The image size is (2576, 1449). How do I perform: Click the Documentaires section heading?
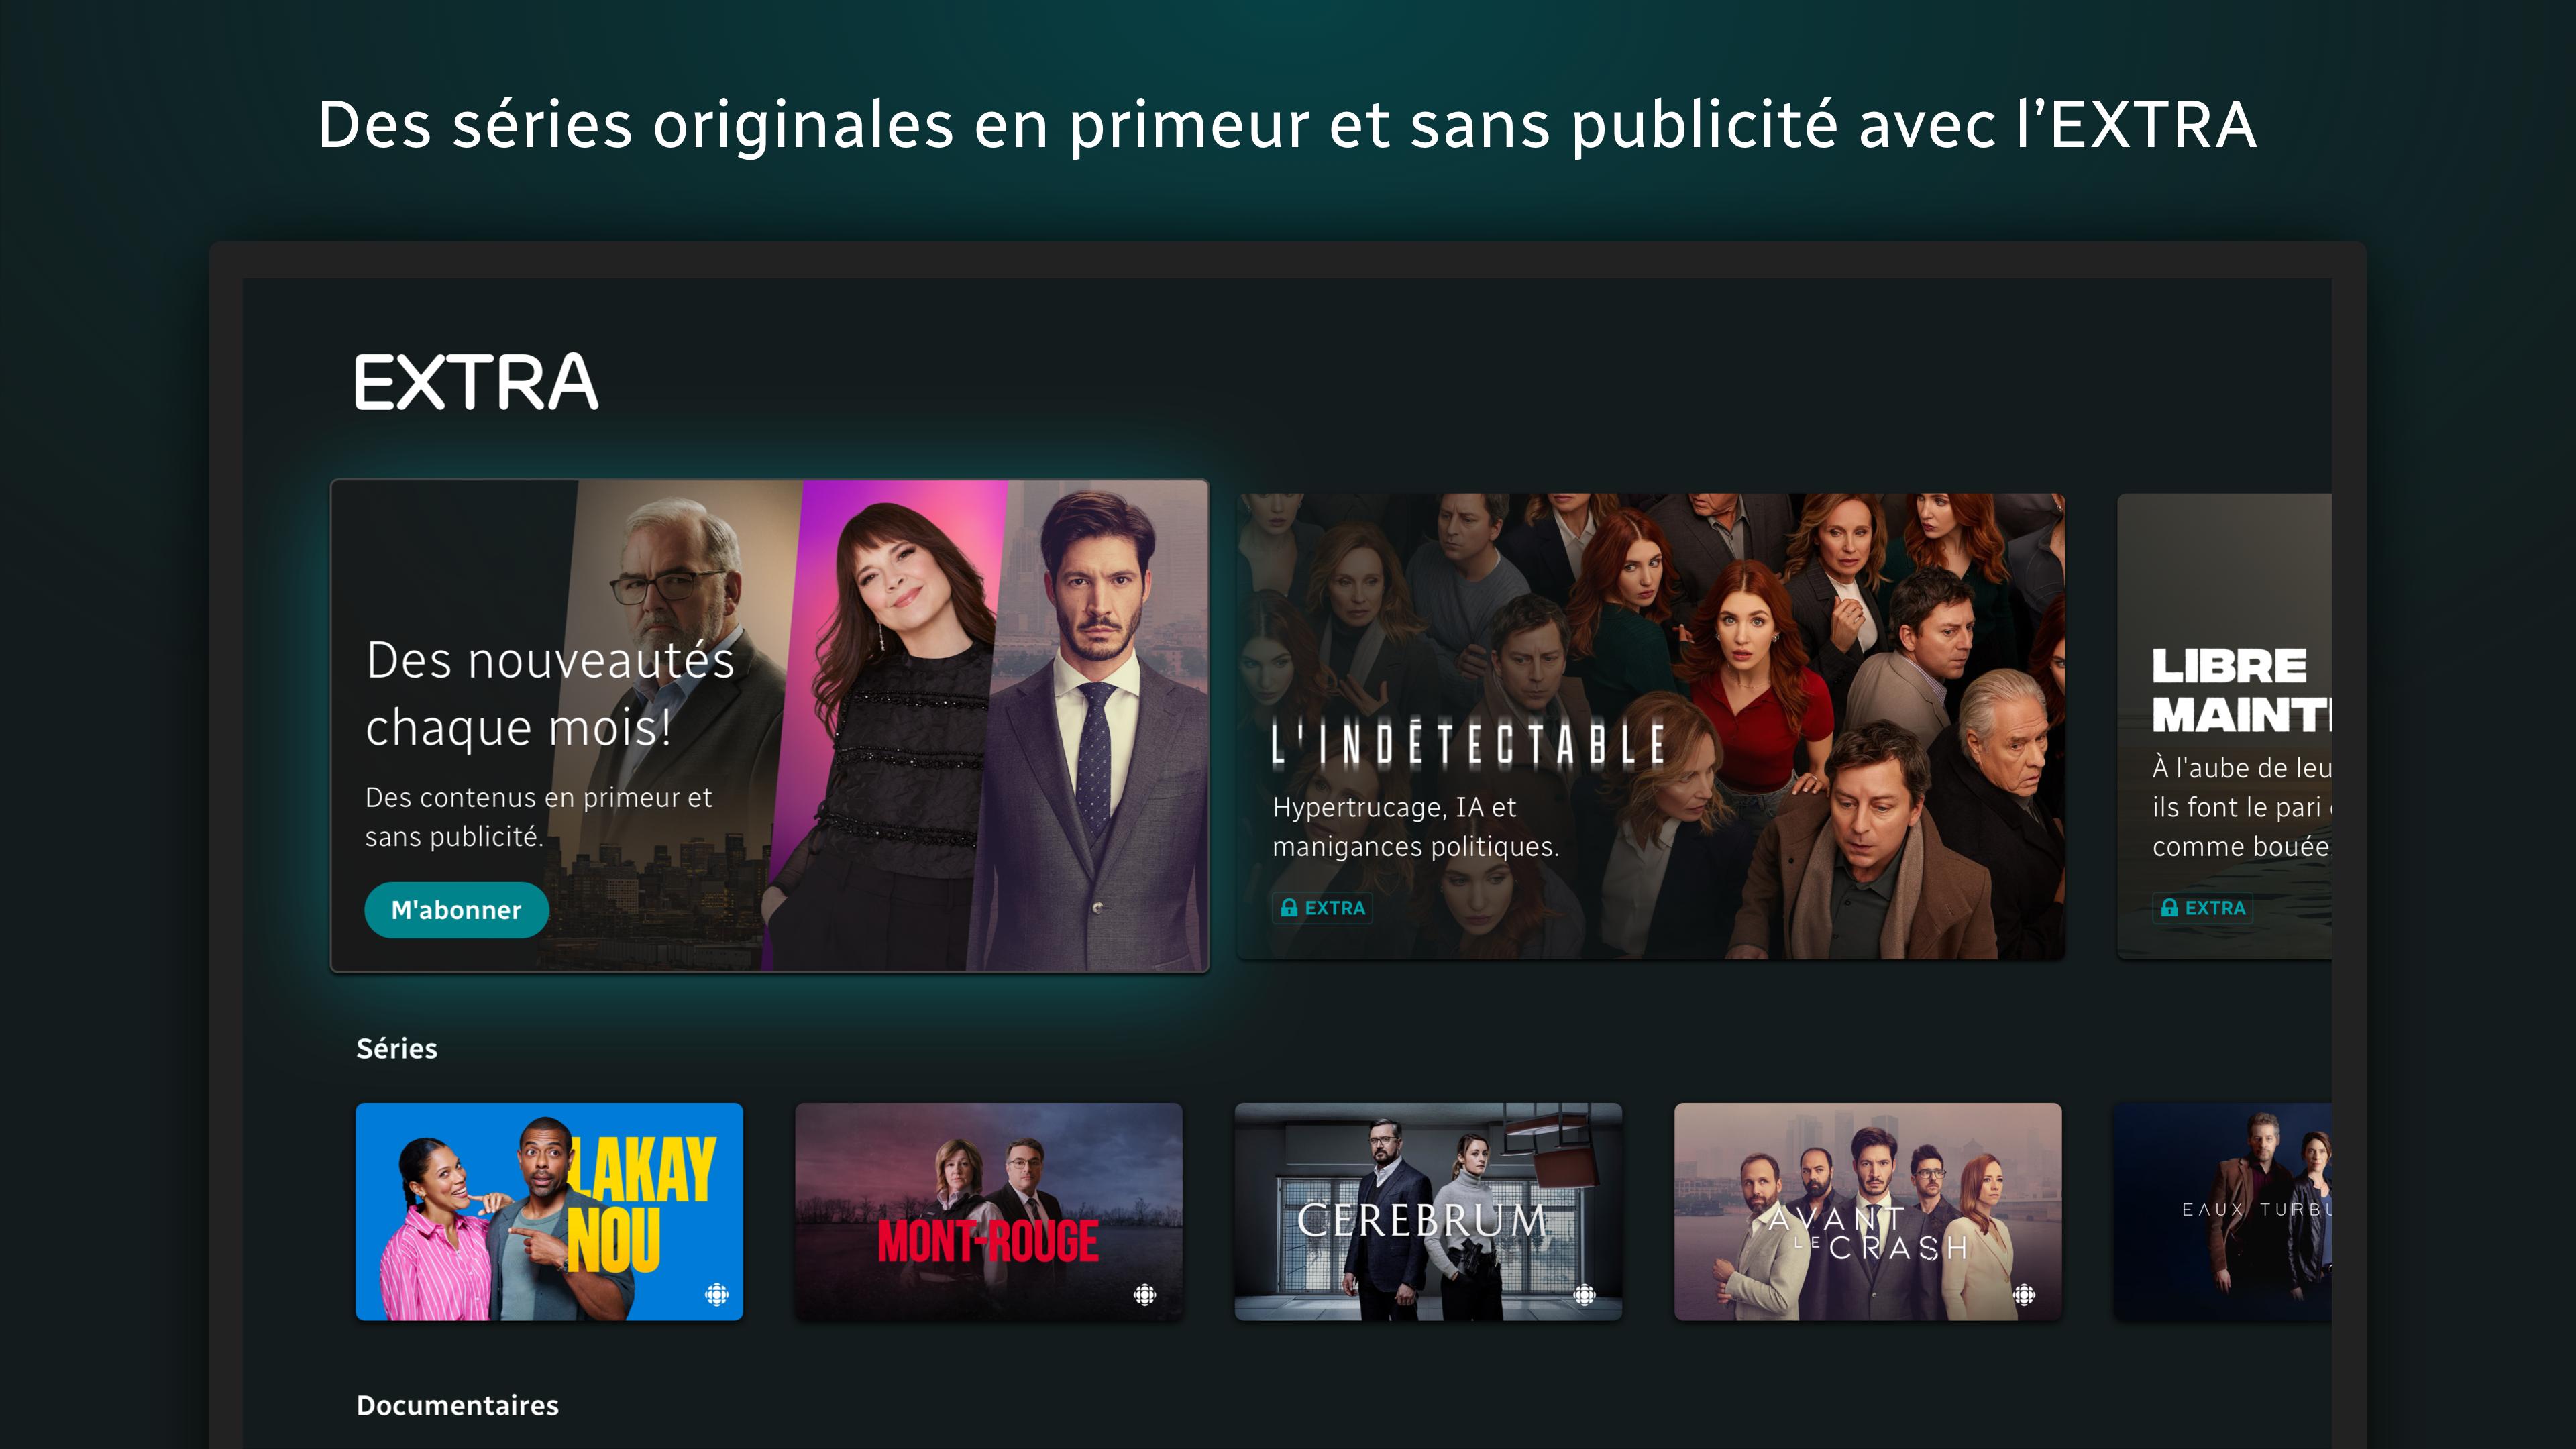point(458,1405)
